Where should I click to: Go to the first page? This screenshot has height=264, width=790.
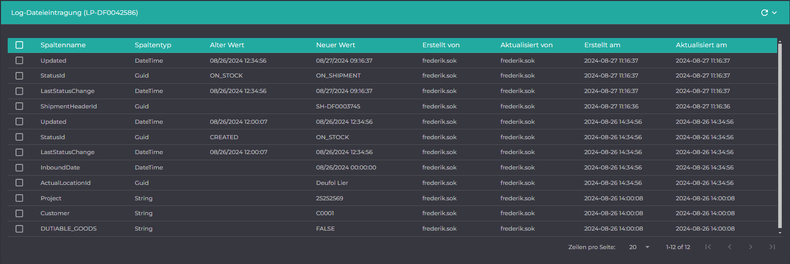(x=708, y=247)
